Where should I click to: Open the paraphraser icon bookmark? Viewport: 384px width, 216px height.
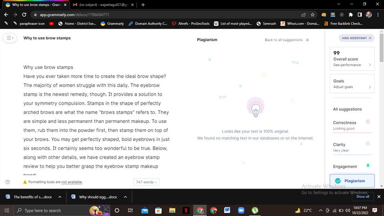(29, 24)
